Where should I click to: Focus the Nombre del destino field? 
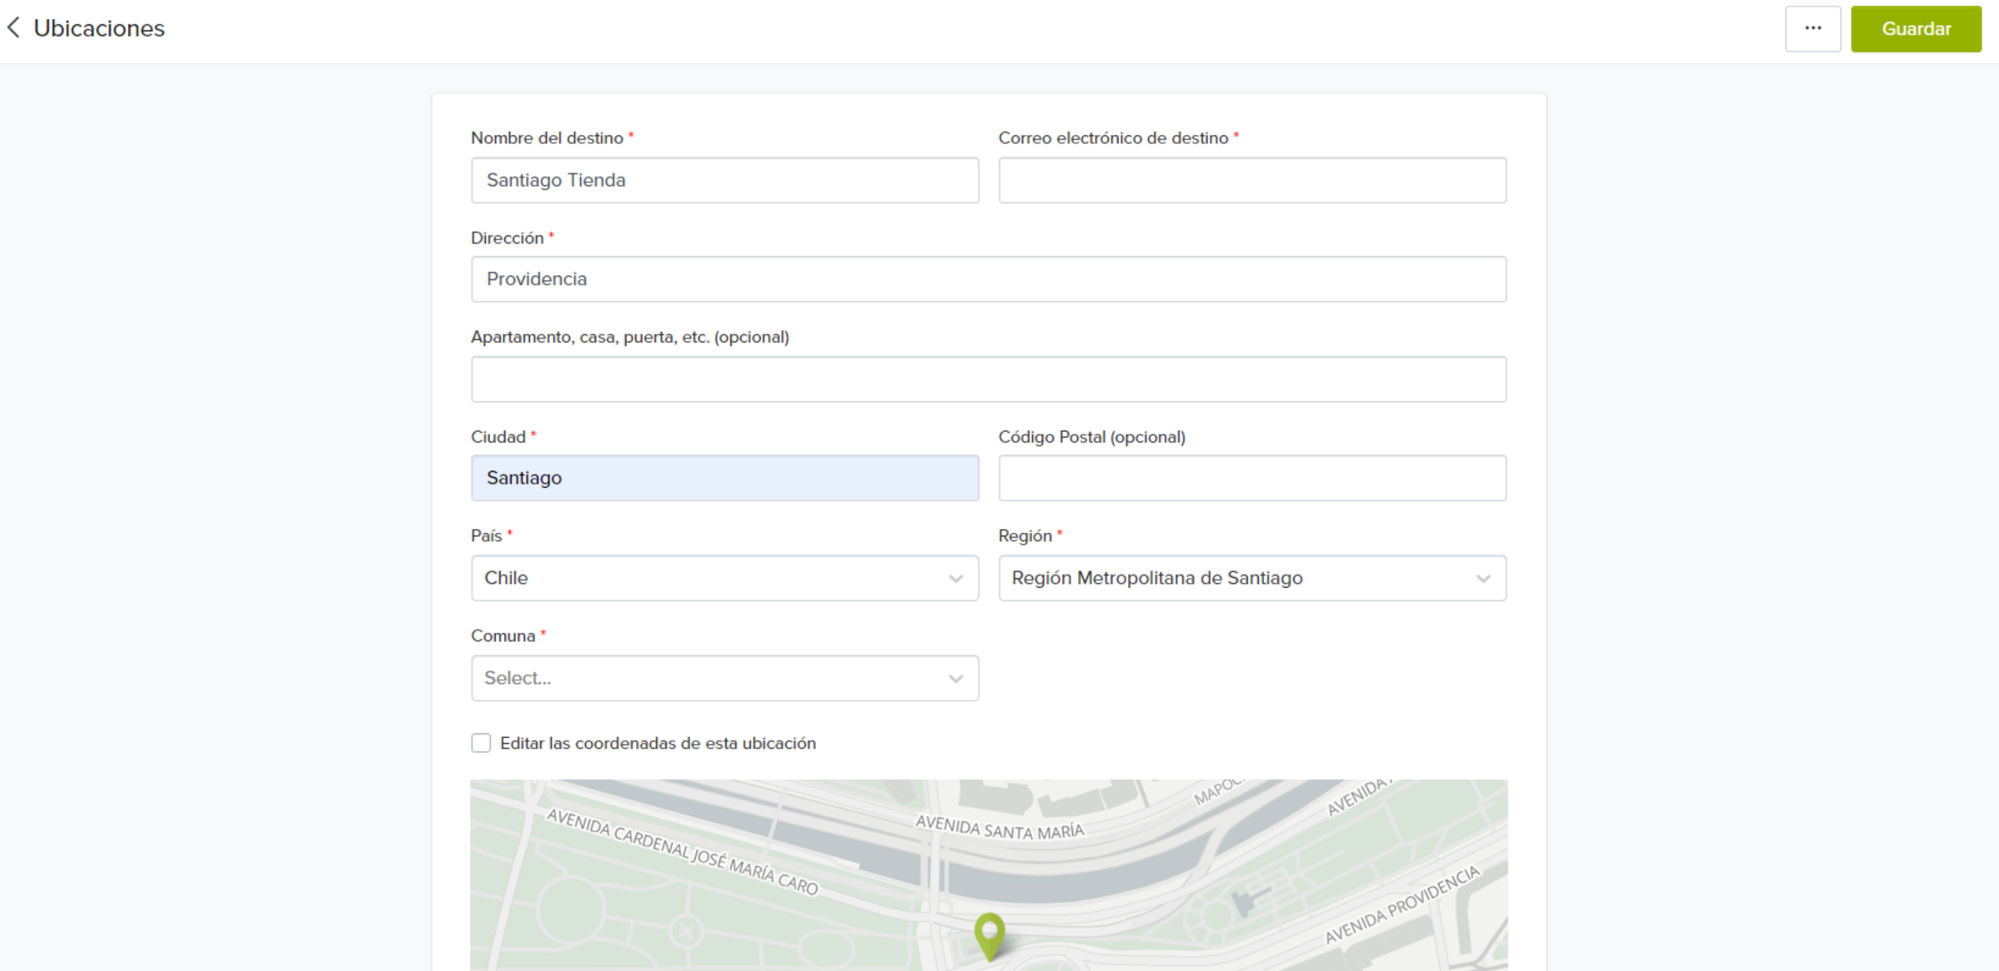(x=724, y=181)
